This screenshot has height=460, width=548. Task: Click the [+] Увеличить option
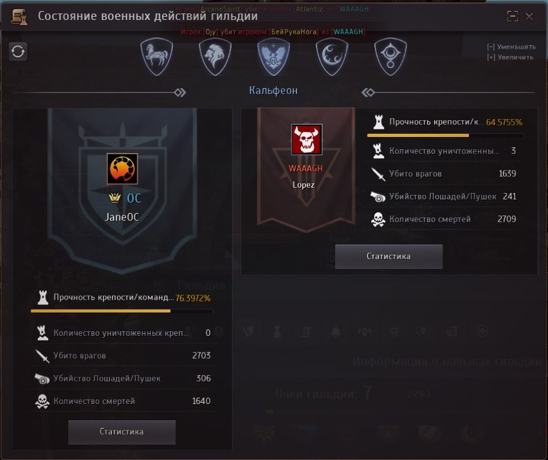coord(510,57)
